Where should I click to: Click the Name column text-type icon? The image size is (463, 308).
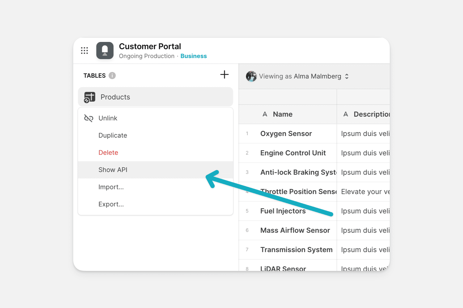[x=265, y=114]
